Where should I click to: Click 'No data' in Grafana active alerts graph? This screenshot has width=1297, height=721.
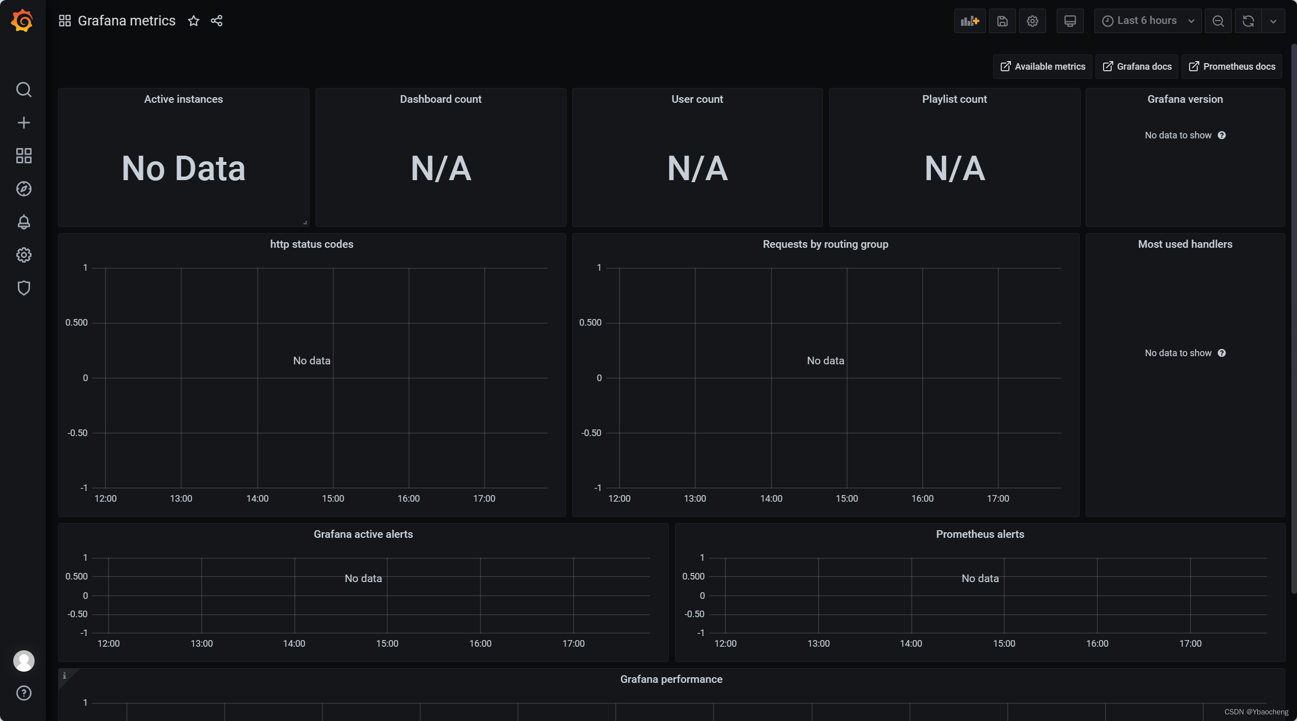pos(363,579)
